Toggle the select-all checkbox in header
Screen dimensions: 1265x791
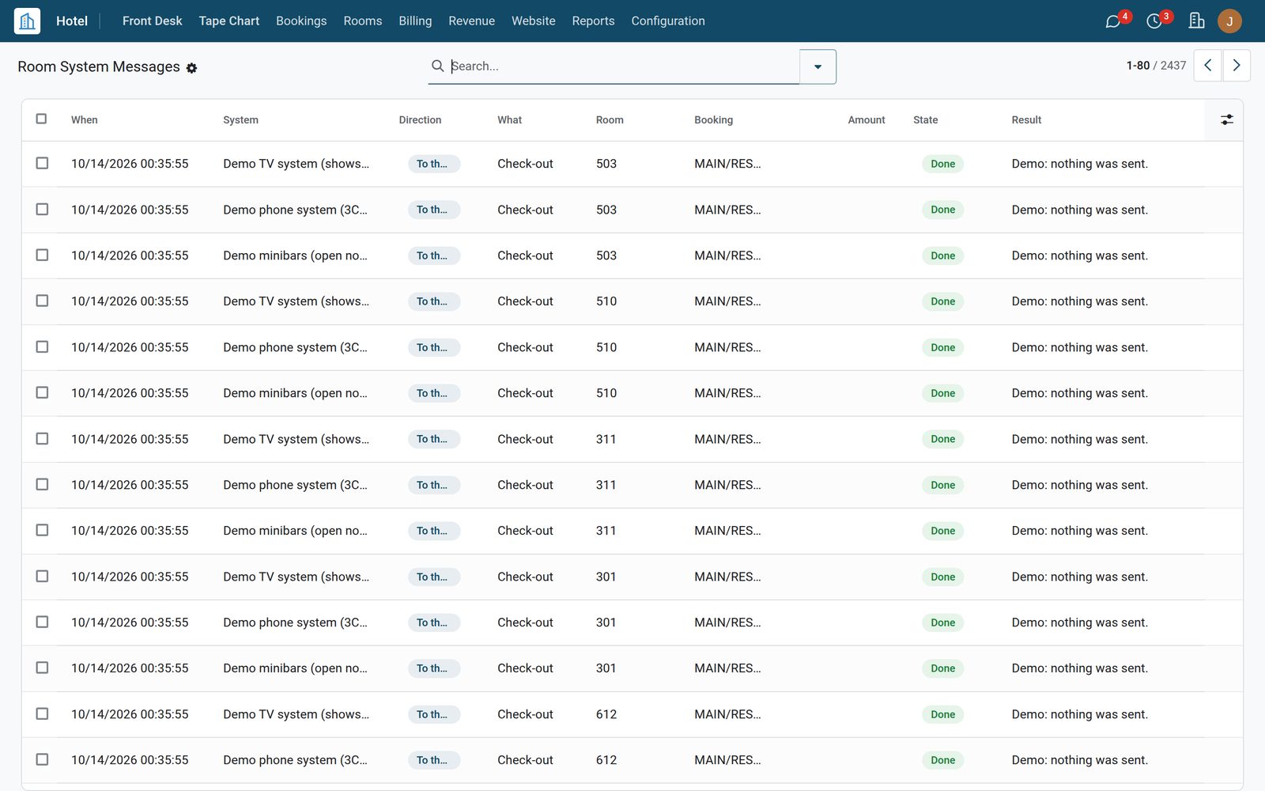pos(42,119)
